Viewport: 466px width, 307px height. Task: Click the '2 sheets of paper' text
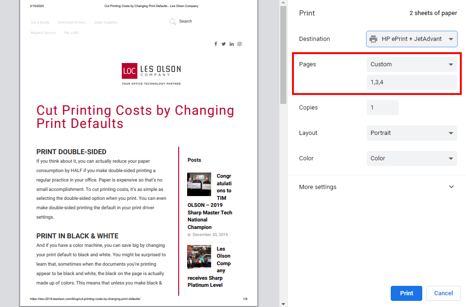tap(433, 13)
